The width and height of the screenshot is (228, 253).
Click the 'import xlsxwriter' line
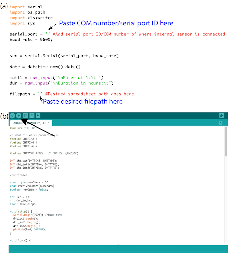31,18
